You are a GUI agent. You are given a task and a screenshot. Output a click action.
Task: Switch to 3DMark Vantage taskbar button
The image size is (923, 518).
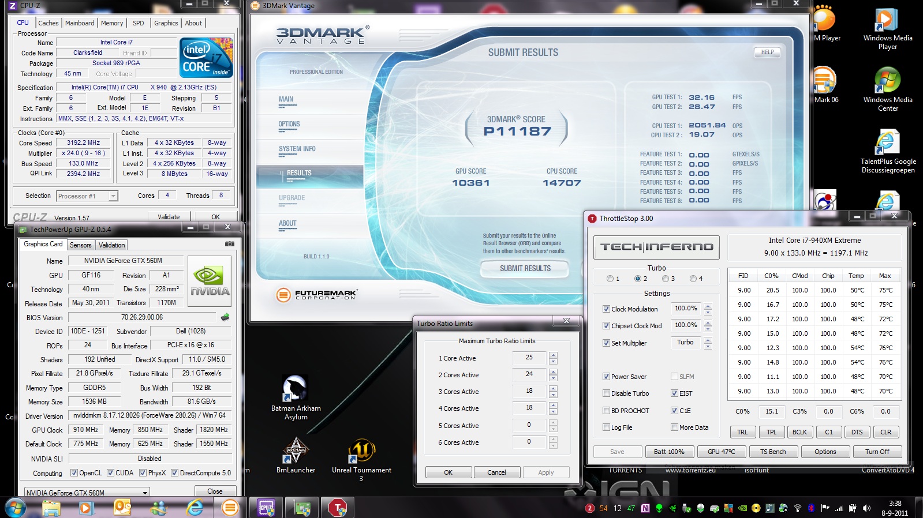tap(230, 508)
